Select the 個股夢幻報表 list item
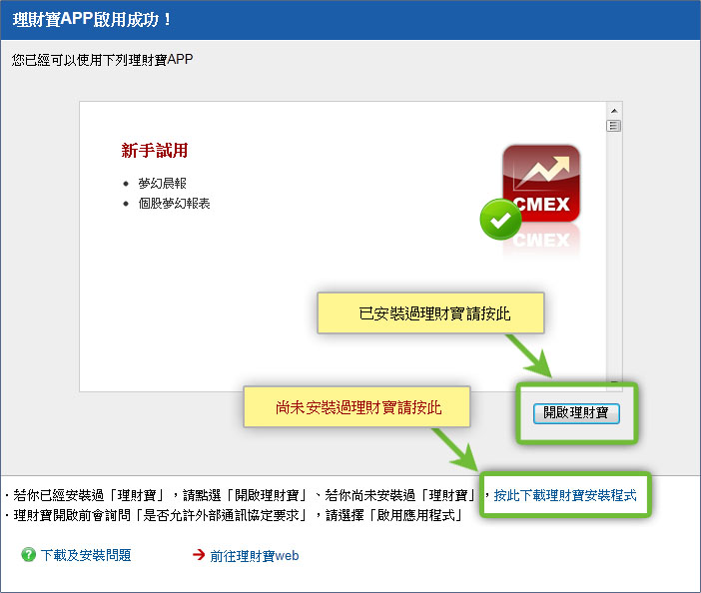 (x=174, y=204)
